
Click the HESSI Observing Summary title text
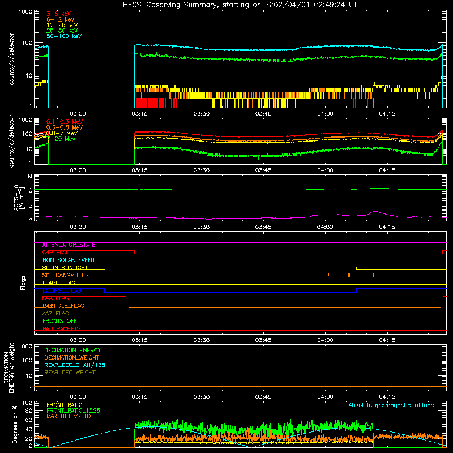pyautogui.click(x=240, y=5)
